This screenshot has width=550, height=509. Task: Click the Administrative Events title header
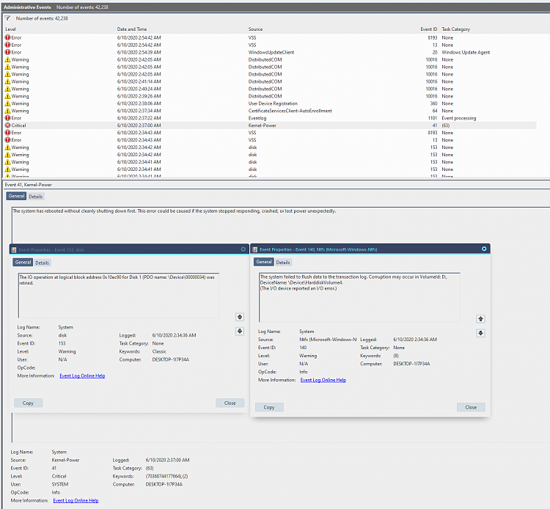point(27,7)
